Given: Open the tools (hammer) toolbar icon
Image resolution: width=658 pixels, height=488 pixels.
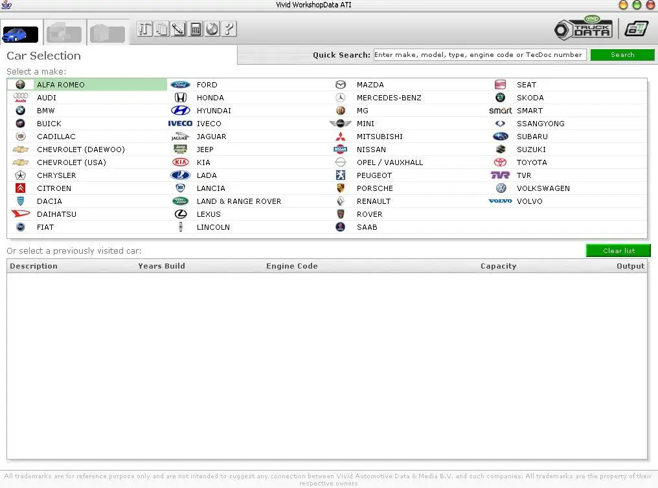Looking at the screenshot, I should (145, 29).
